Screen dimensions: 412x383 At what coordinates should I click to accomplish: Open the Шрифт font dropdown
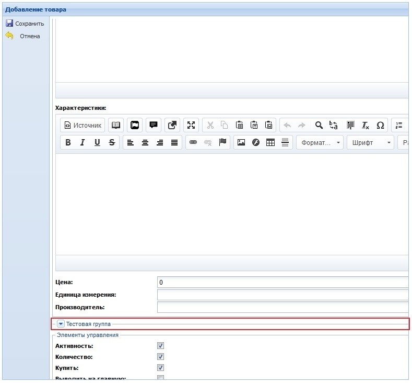[370, 142]
